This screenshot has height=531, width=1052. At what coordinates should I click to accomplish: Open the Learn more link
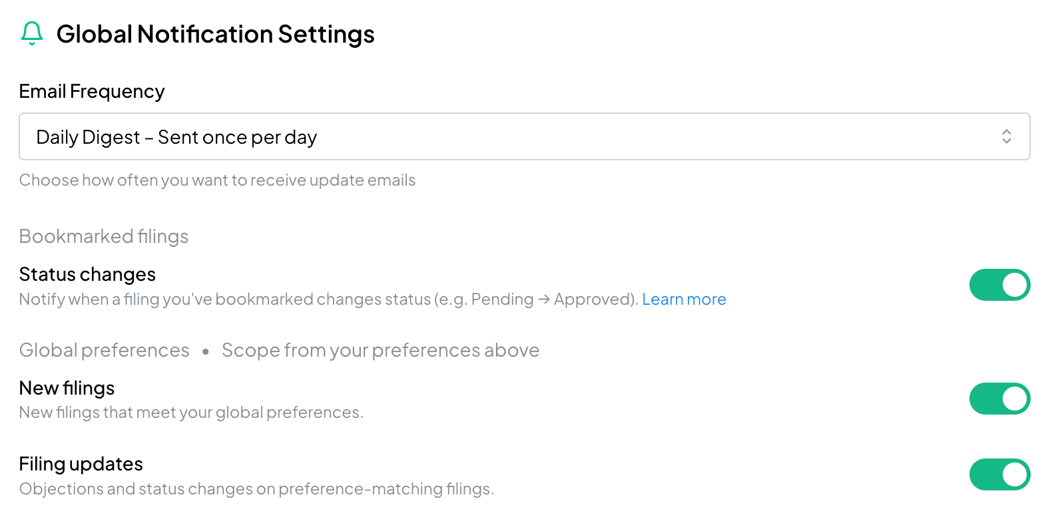point(684,299)
